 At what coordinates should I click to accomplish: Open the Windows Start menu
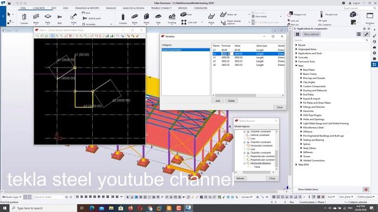click(x=5, y=208)
